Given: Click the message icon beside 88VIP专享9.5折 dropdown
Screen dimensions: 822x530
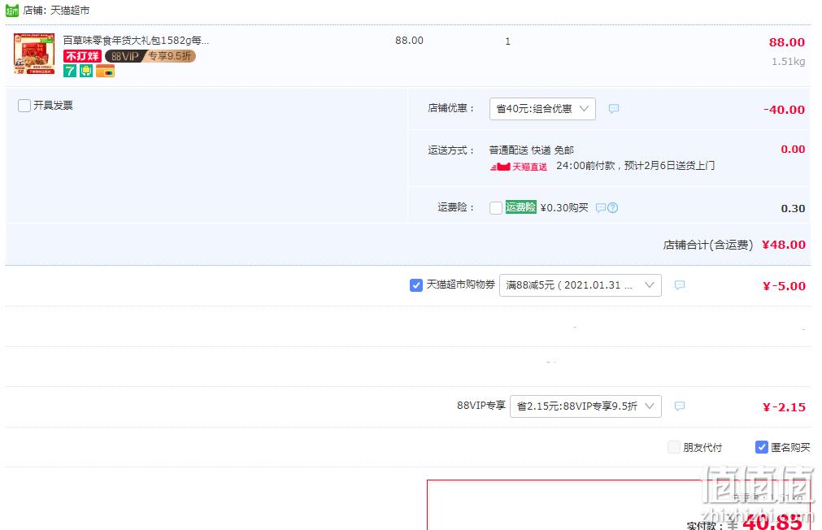Looking at the screenshot, I should (x=680, y=406).
